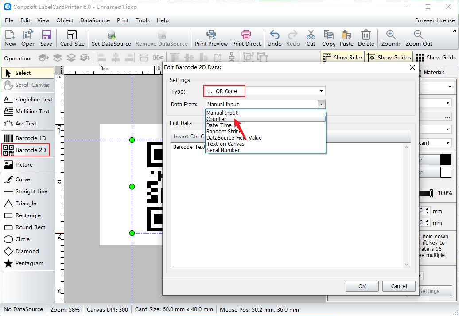Image resolution: width=459 pixels, height=316 pixels.
Task: Choose Manual Input from dropdown list
Action: [x=266, y=113]
